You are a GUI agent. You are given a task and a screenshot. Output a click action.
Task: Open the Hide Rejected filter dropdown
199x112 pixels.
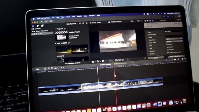[72, 24]
